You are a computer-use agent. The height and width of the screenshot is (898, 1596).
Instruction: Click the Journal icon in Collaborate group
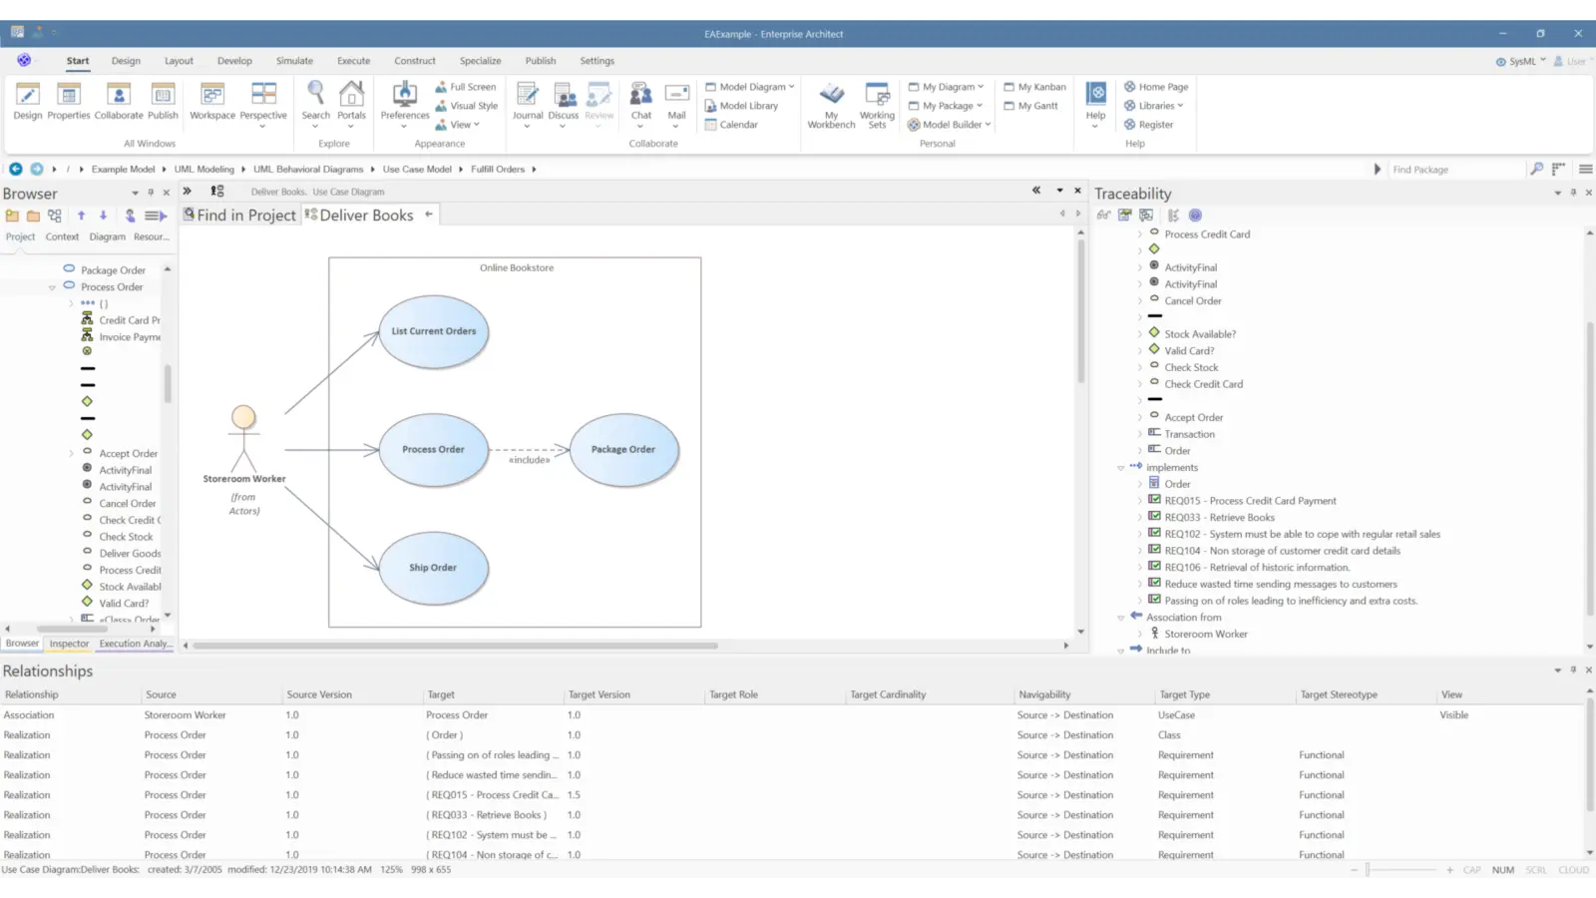(528, 100)
